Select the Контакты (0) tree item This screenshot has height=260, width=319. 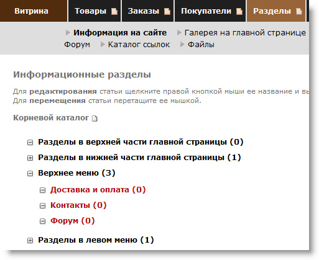tap(78, 205)
